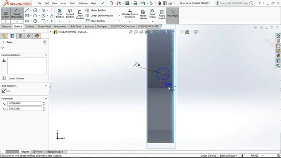
Task: Open Display/Delete Relations tool
Action: click(x=130, y=14)
